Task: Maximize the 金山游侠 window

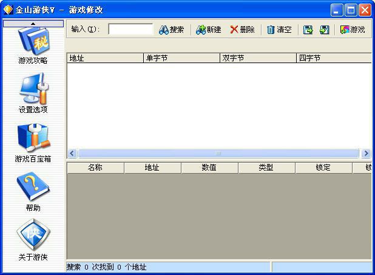Action: [x=351, y=10]
